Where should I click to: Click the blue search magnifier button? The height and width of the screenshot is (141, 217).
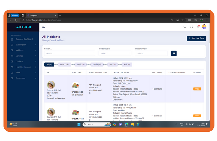click(x=174, y=53)
